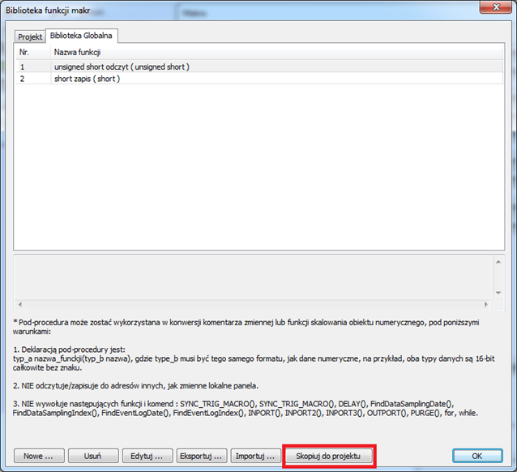Select row 'unsigned short odczyt ( unsigned short )'
Image resolution: width=517 pixels, height=472 pixels.
click(x=259, y=67)
